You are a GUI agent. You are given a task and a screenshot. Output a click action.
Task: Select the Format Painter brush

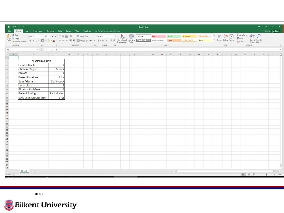pos(13,41)
